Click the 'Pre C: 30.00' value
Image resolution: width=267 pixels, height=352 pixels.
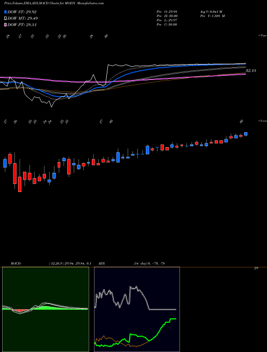(x=167, y=25)
